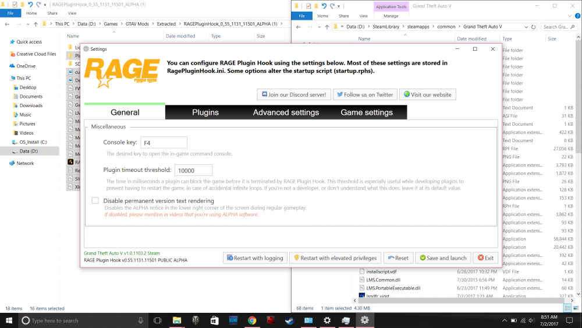Click back arrow in Grand Theft Auto V window

point(299,27)
